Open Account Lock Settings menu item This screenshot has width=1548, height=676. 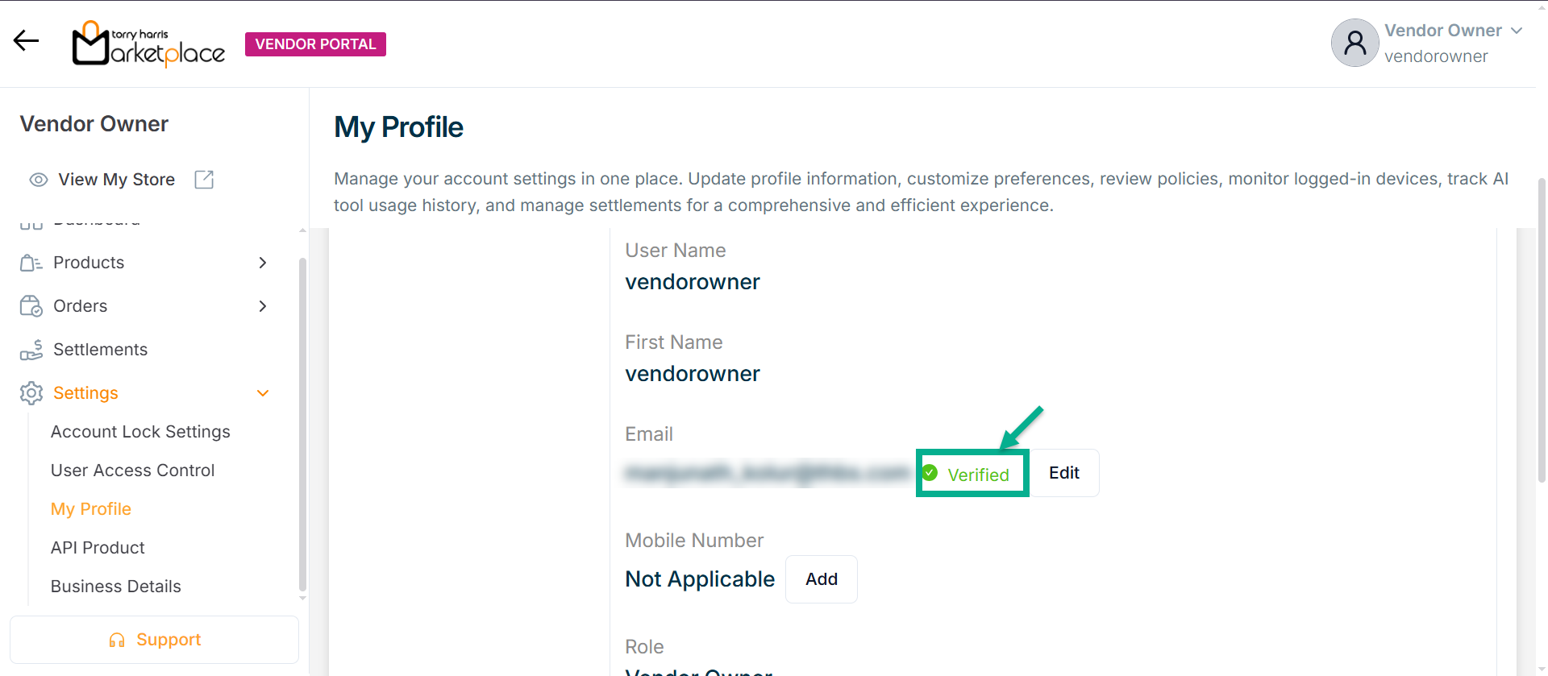[140, 432]
